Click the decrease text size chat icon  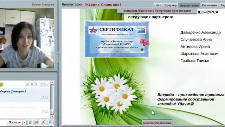(47, 84)
